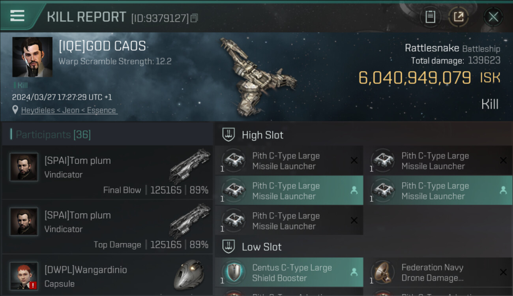
Task: Click the Capsule ship icon
Action: [x=189, y=274]
